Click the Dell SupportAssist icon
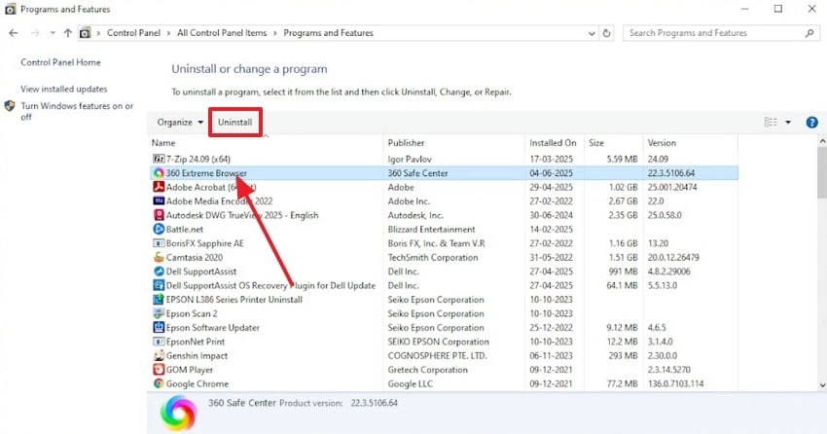The width and height of the screenshot is (827, 434). tap(159, 271)
